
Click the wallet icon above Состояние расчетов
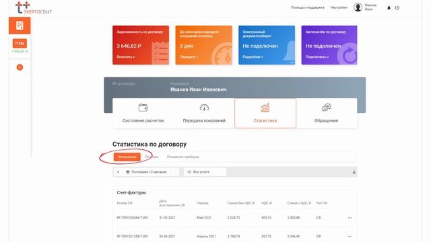pos(143,108)
